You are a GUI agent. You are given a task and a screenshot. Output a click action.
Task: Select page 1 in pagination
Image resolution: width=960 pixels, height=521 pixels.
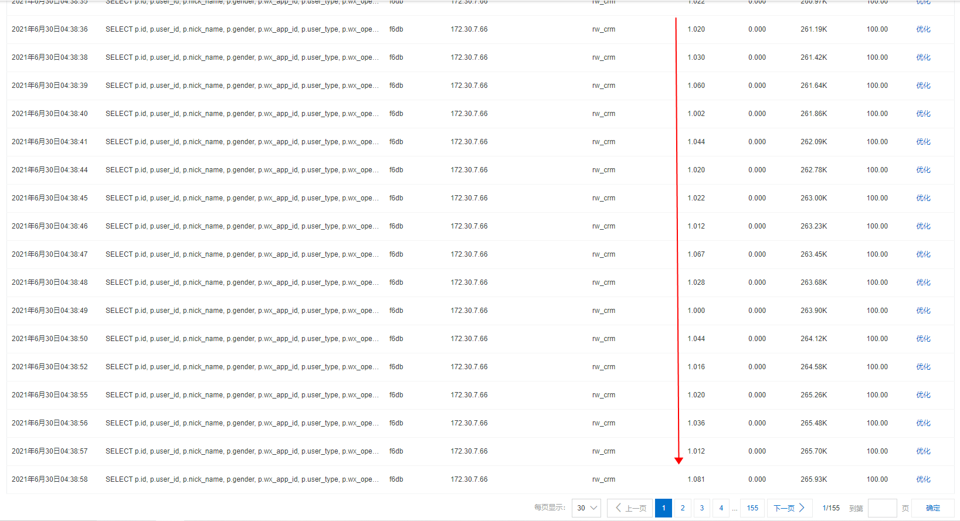pos(663,508)
